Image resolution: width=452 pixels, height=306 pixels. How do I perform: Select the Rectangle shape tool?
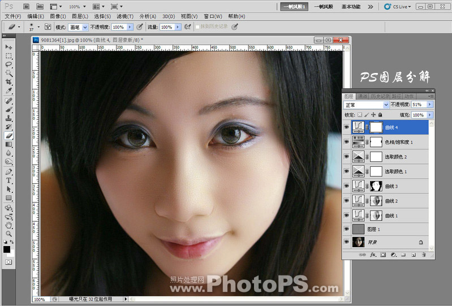(x=8, y=198)
